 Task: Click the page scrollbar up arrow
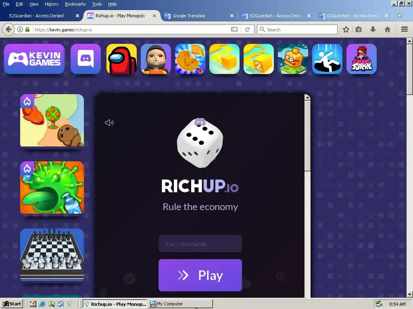[410, 41]
